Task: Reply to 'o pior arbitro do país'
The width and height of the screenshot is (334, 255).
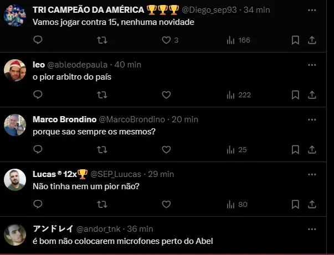Action: point(38,95)
